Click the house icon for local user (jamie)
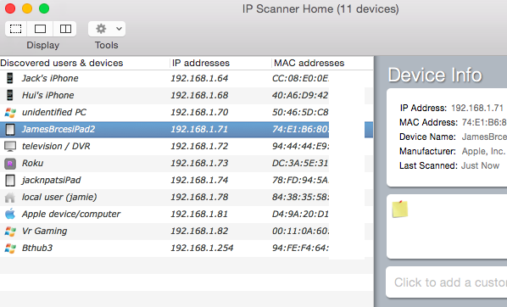Image resolution: width=507 pixels, height=307 pixels. [10, 197]
